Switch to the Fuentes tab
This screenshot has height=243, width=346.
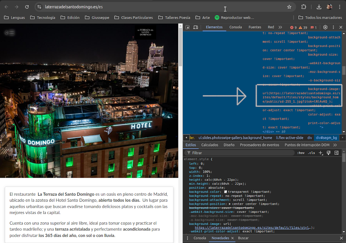[255, 27]
